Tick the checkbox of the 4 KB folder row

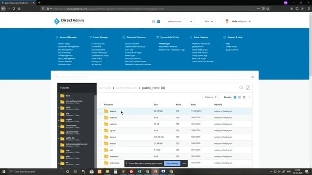click(100, 131)
